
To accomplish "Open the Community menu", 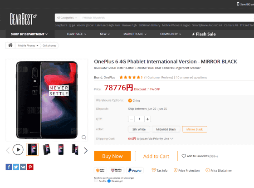I will point(171,34).
